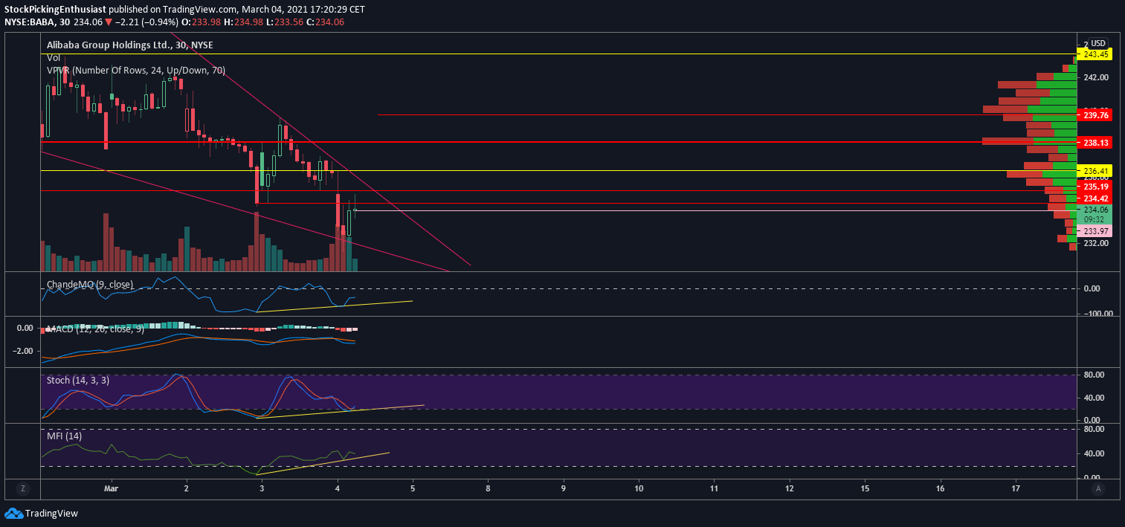This screenshot has height=527, width=1125.
Task: Click the 17 date on time axis
Action: click(1016, 488)
